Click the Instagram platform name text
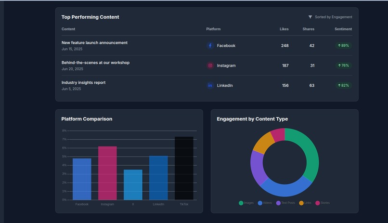388x223 pixels. (x=226, y=66)
